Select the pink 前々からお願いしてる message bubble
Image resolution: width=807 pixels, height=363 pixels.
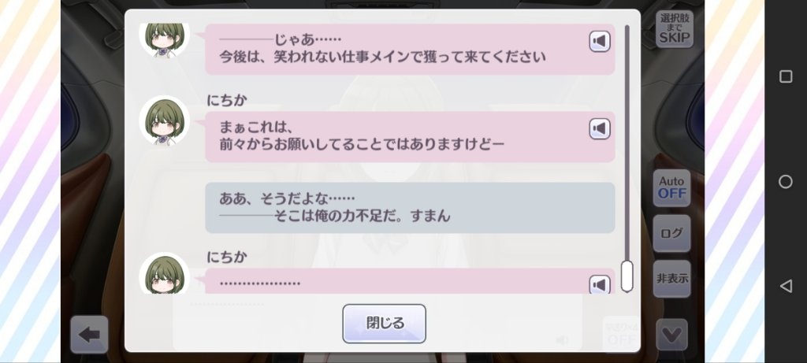pos(410,137)
